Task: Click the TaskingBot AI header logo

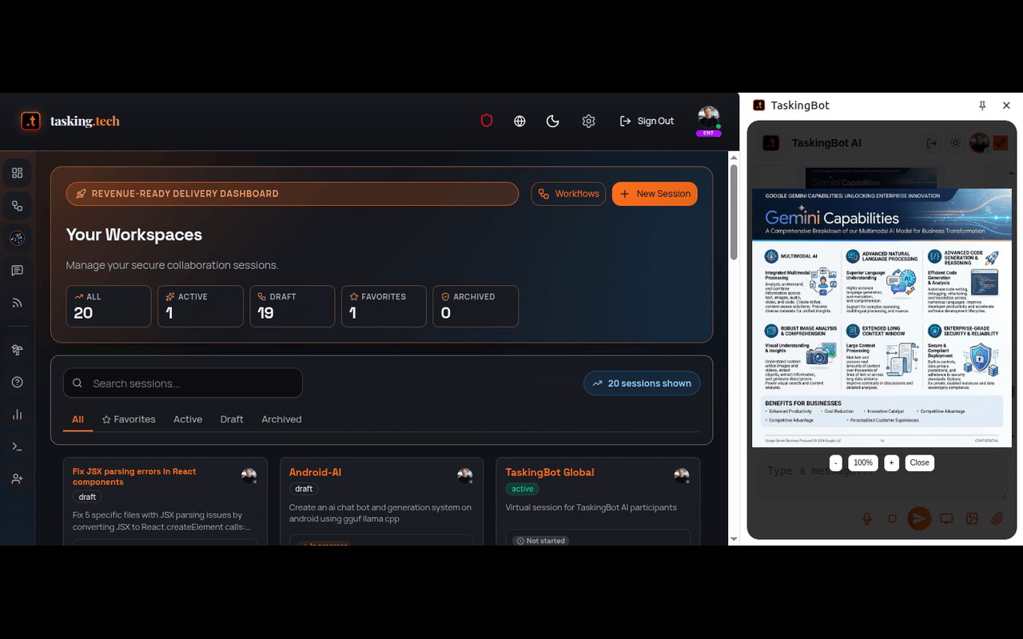Action: (771, 143)
